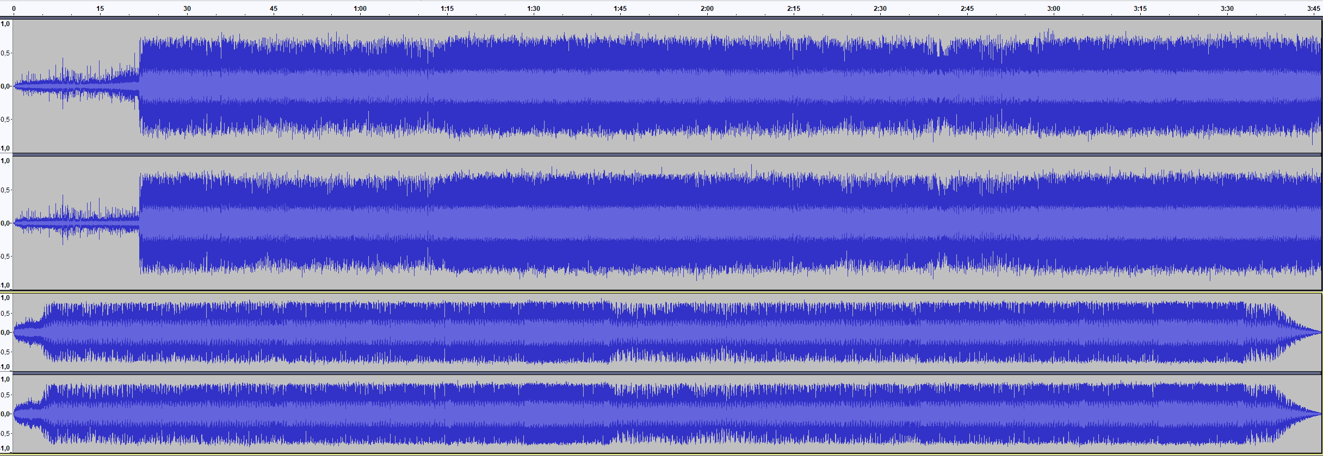Click the 1:15 mark on the timeline ruler
Viewport: 1323px width, 456px height.
[447, 9]
